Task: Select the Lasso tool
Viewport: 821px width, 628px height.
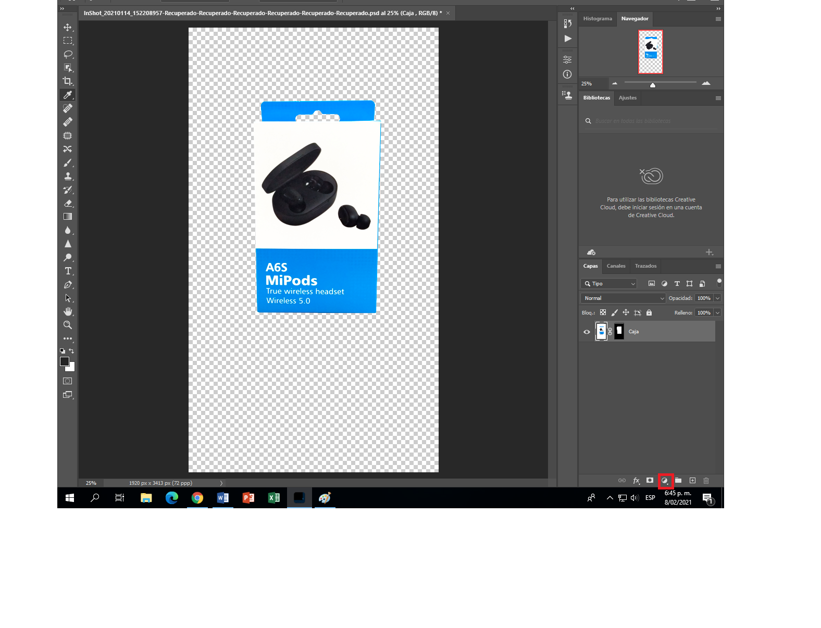Action: pos(68,54)
